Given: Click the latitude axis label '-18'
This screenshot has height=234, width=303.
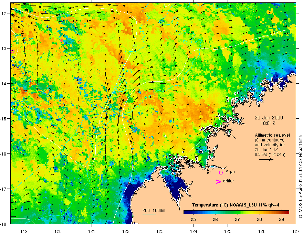Looking at the screenshot, I should (3, 224).
